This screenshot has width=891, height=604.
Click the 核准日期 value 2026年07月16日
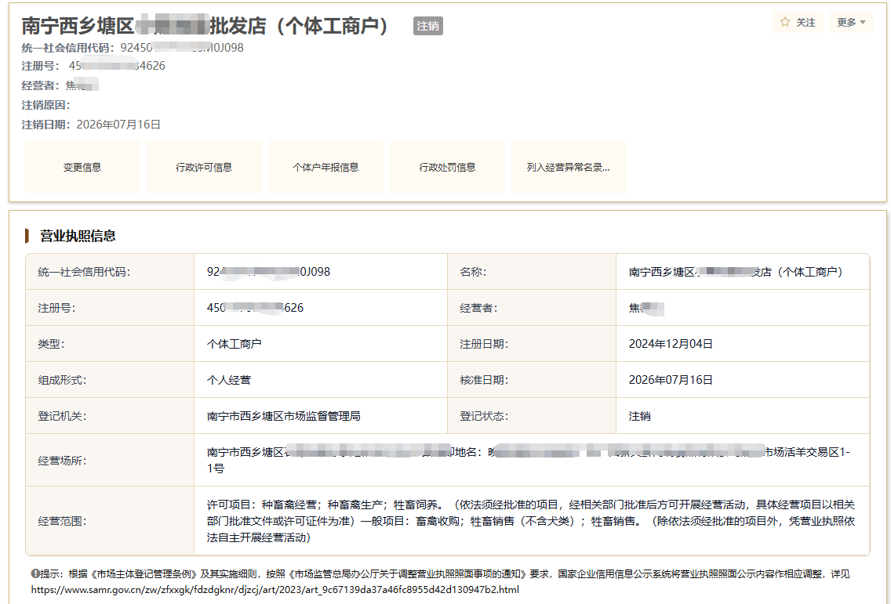(x=671, y=380)
